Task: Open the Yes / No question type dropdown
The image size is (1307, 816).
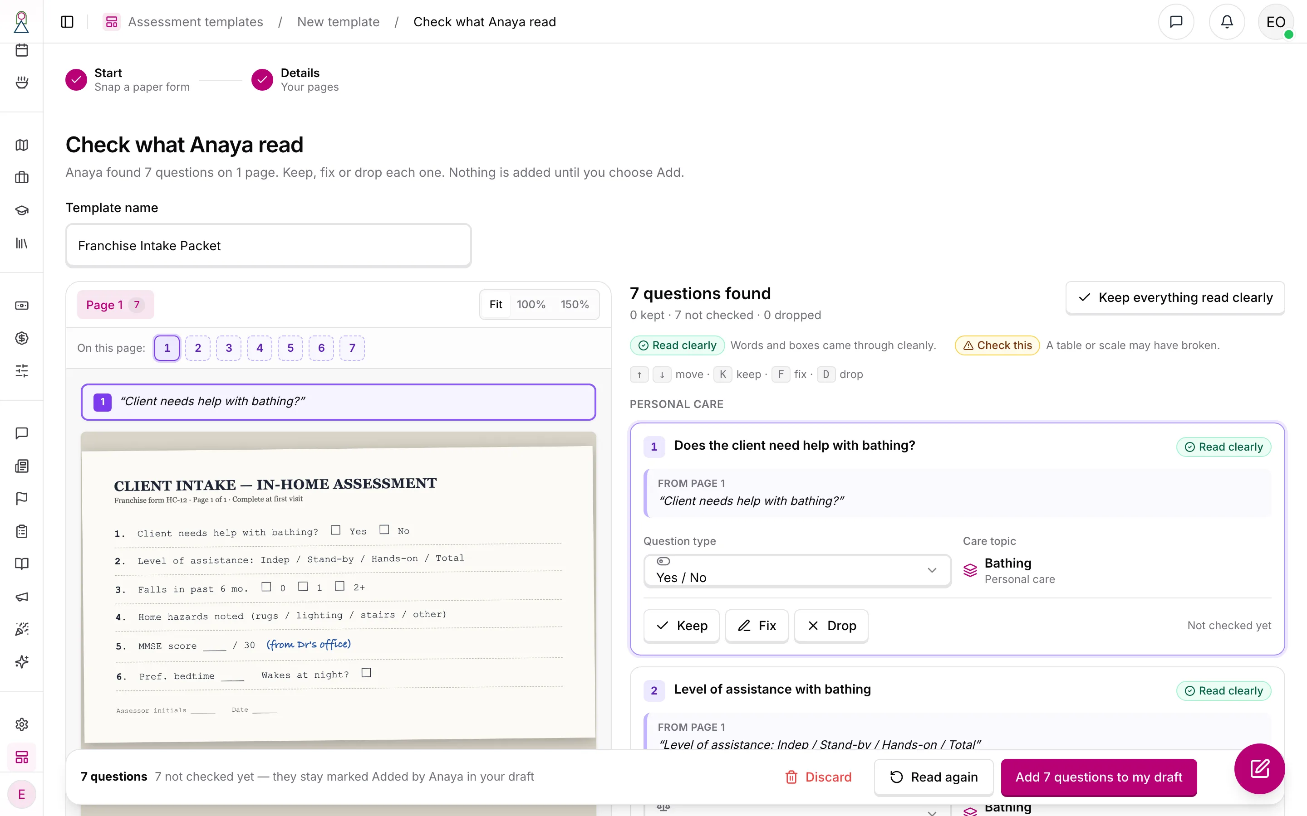Action: (x=796, y=570)
